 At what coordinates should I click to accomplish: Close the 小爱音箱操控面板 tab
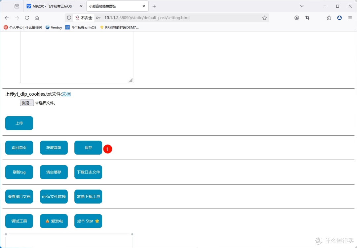144,6
